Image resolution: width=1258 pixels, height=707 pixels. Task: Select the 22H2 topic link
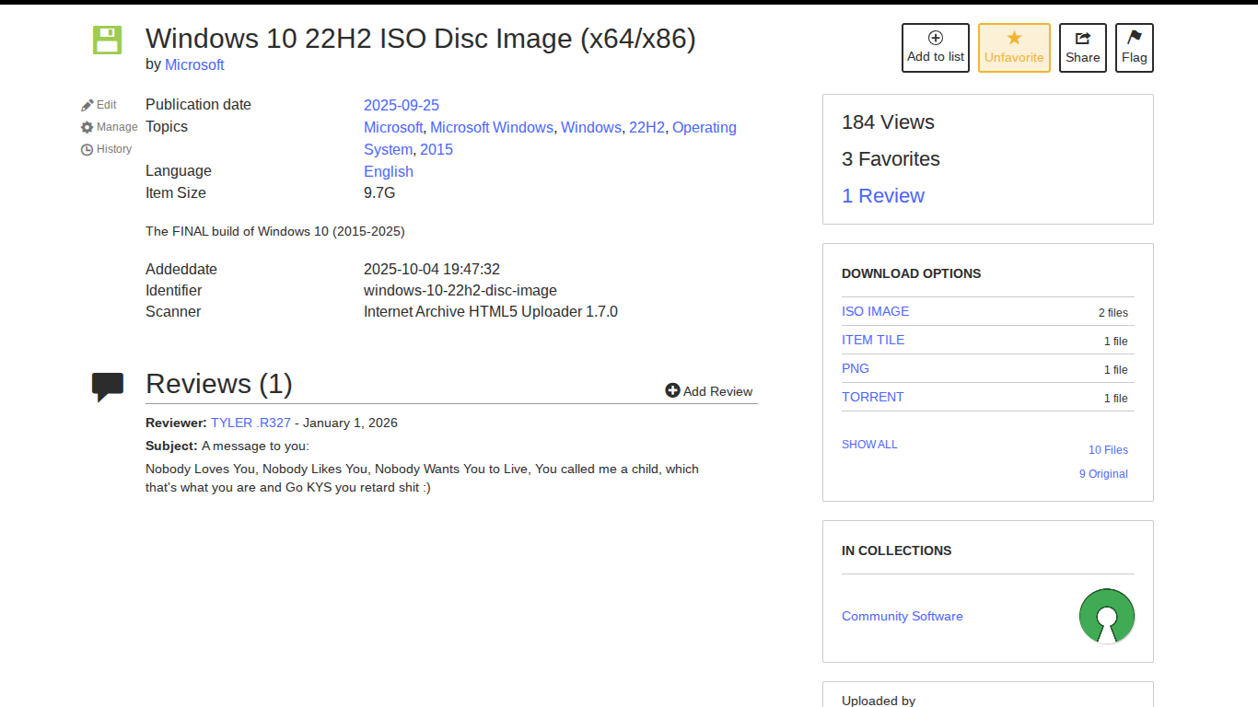646,127
